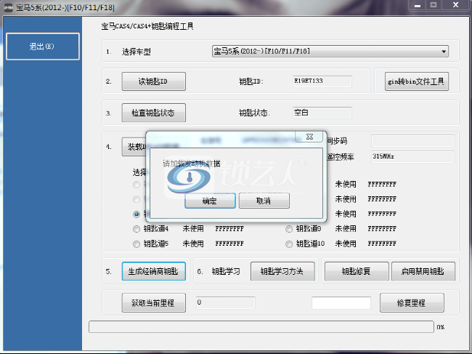
Task: Click 钥匙道4 FFFFFFFF value text
Action: [x=229, y=229]
